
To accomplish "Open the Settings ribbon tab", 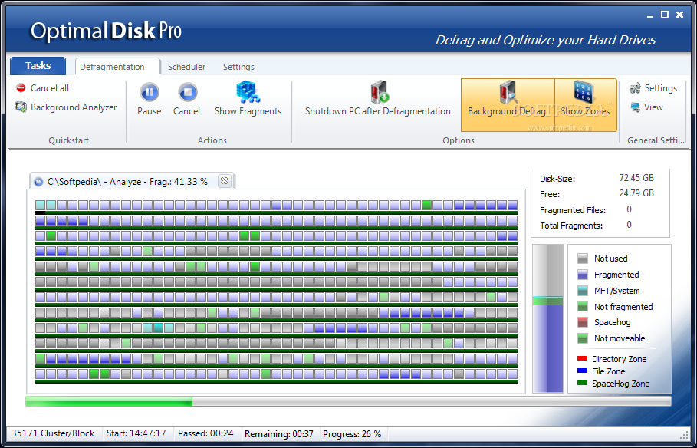I will point(238,67).
